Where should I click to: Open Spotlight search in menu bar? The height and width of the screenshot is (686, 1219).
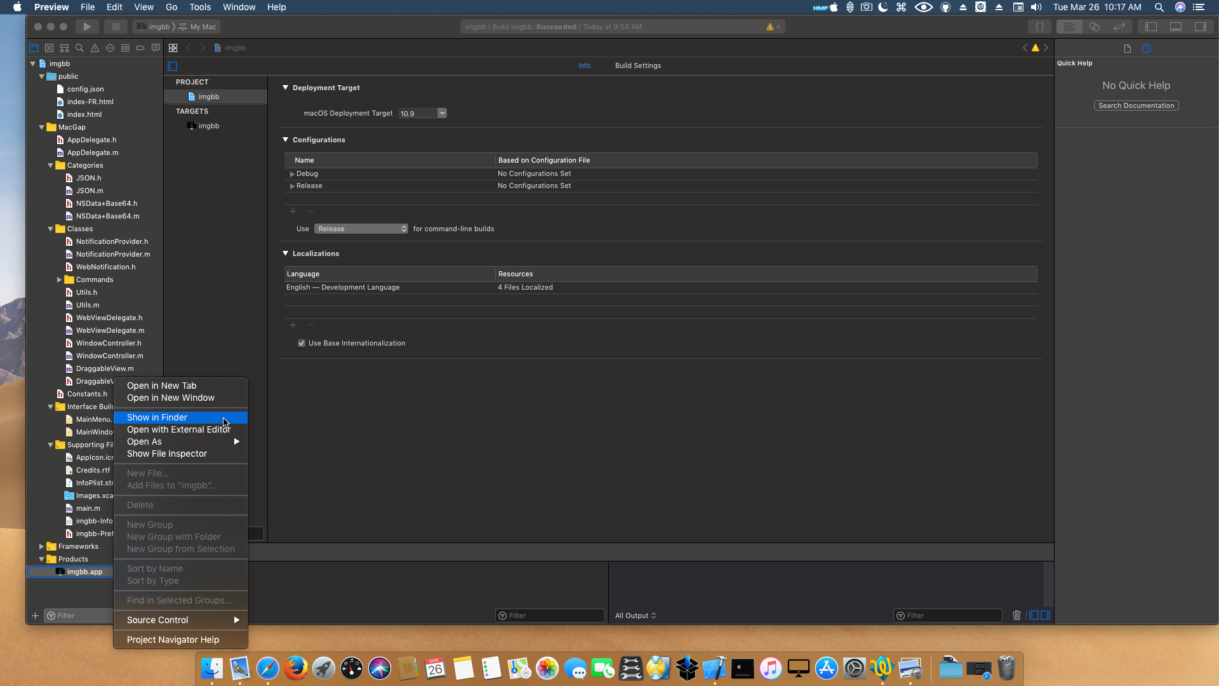1159,7
